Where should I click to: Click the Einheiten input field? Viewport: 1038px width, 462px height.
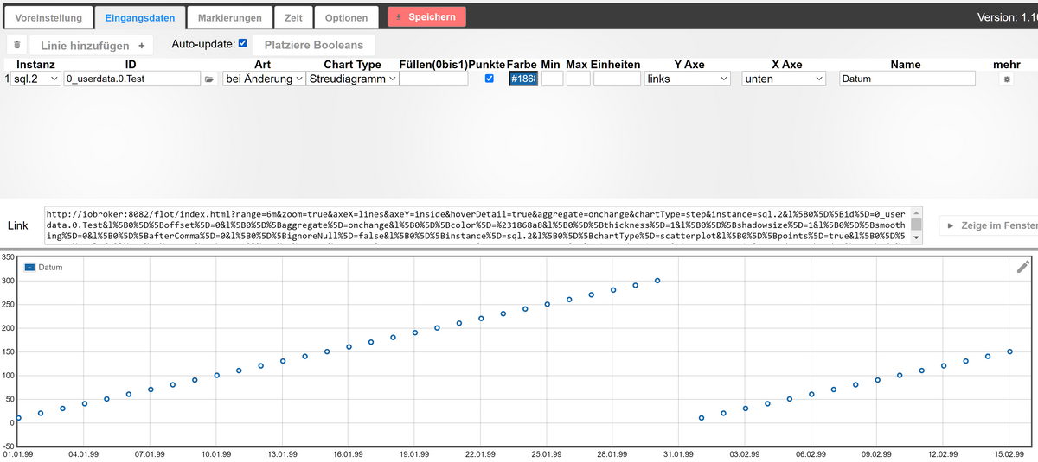tap(617, 79)
